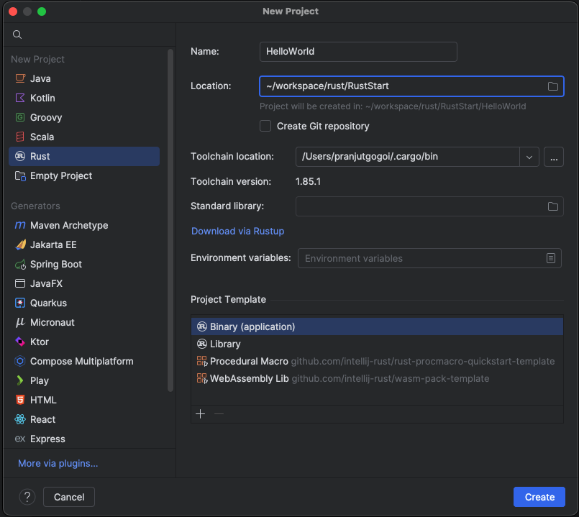Viewport: 579px width, 517px height.
Task: Click the search magnifier icon
Action: (18, 35)
